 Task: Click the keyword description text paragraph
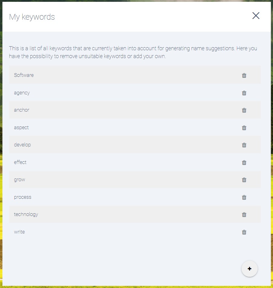[x=133, y=52]
